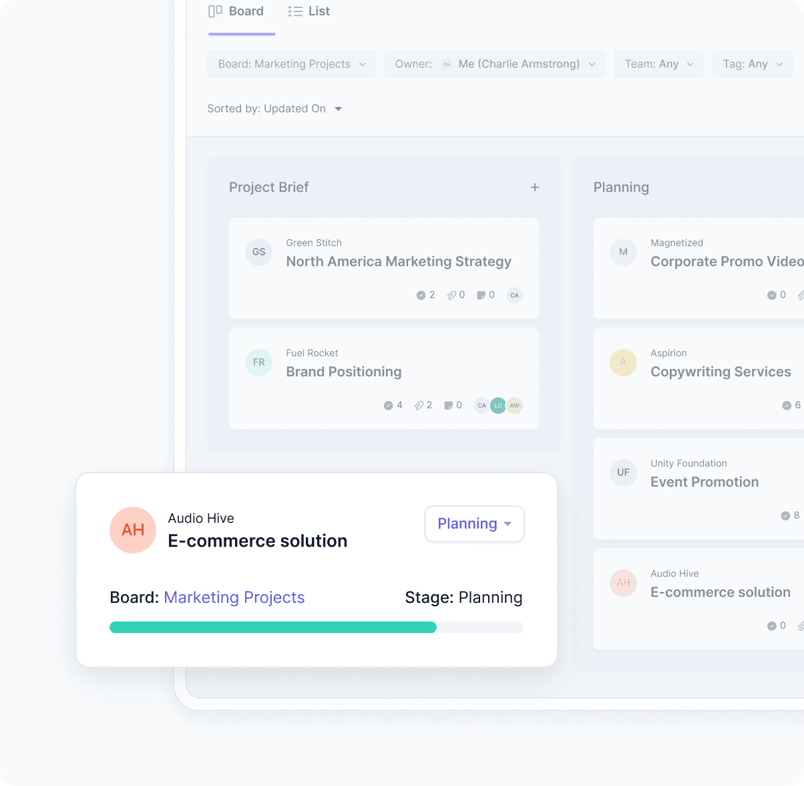This screenshot has height=786, width=804.
Task: Change sorting via the Updated On dropdown
Action: (x=275, y=108)
